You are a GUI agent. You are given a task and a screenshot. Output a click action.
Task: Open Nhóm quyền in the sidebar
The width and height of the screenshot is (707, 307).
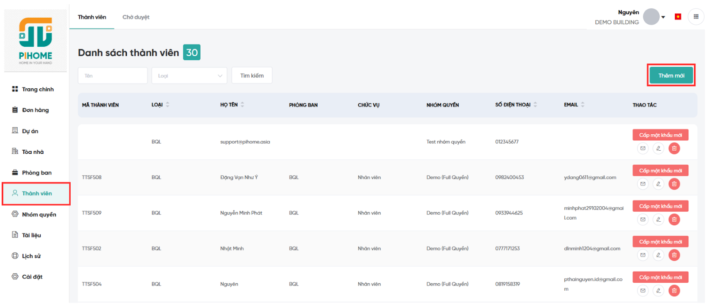[x=39, y=215]
